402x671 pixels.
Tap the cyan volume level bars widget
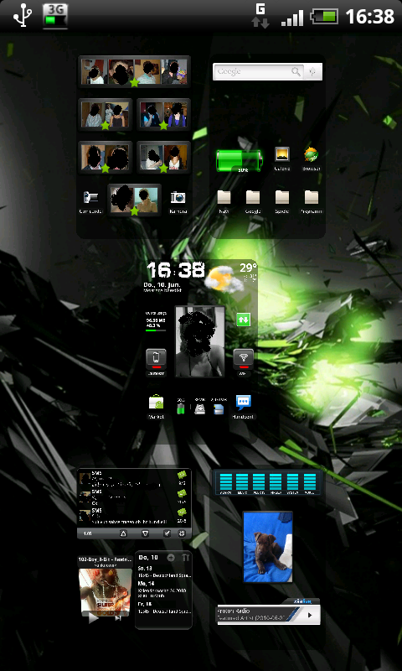click(x=267, y=484)
